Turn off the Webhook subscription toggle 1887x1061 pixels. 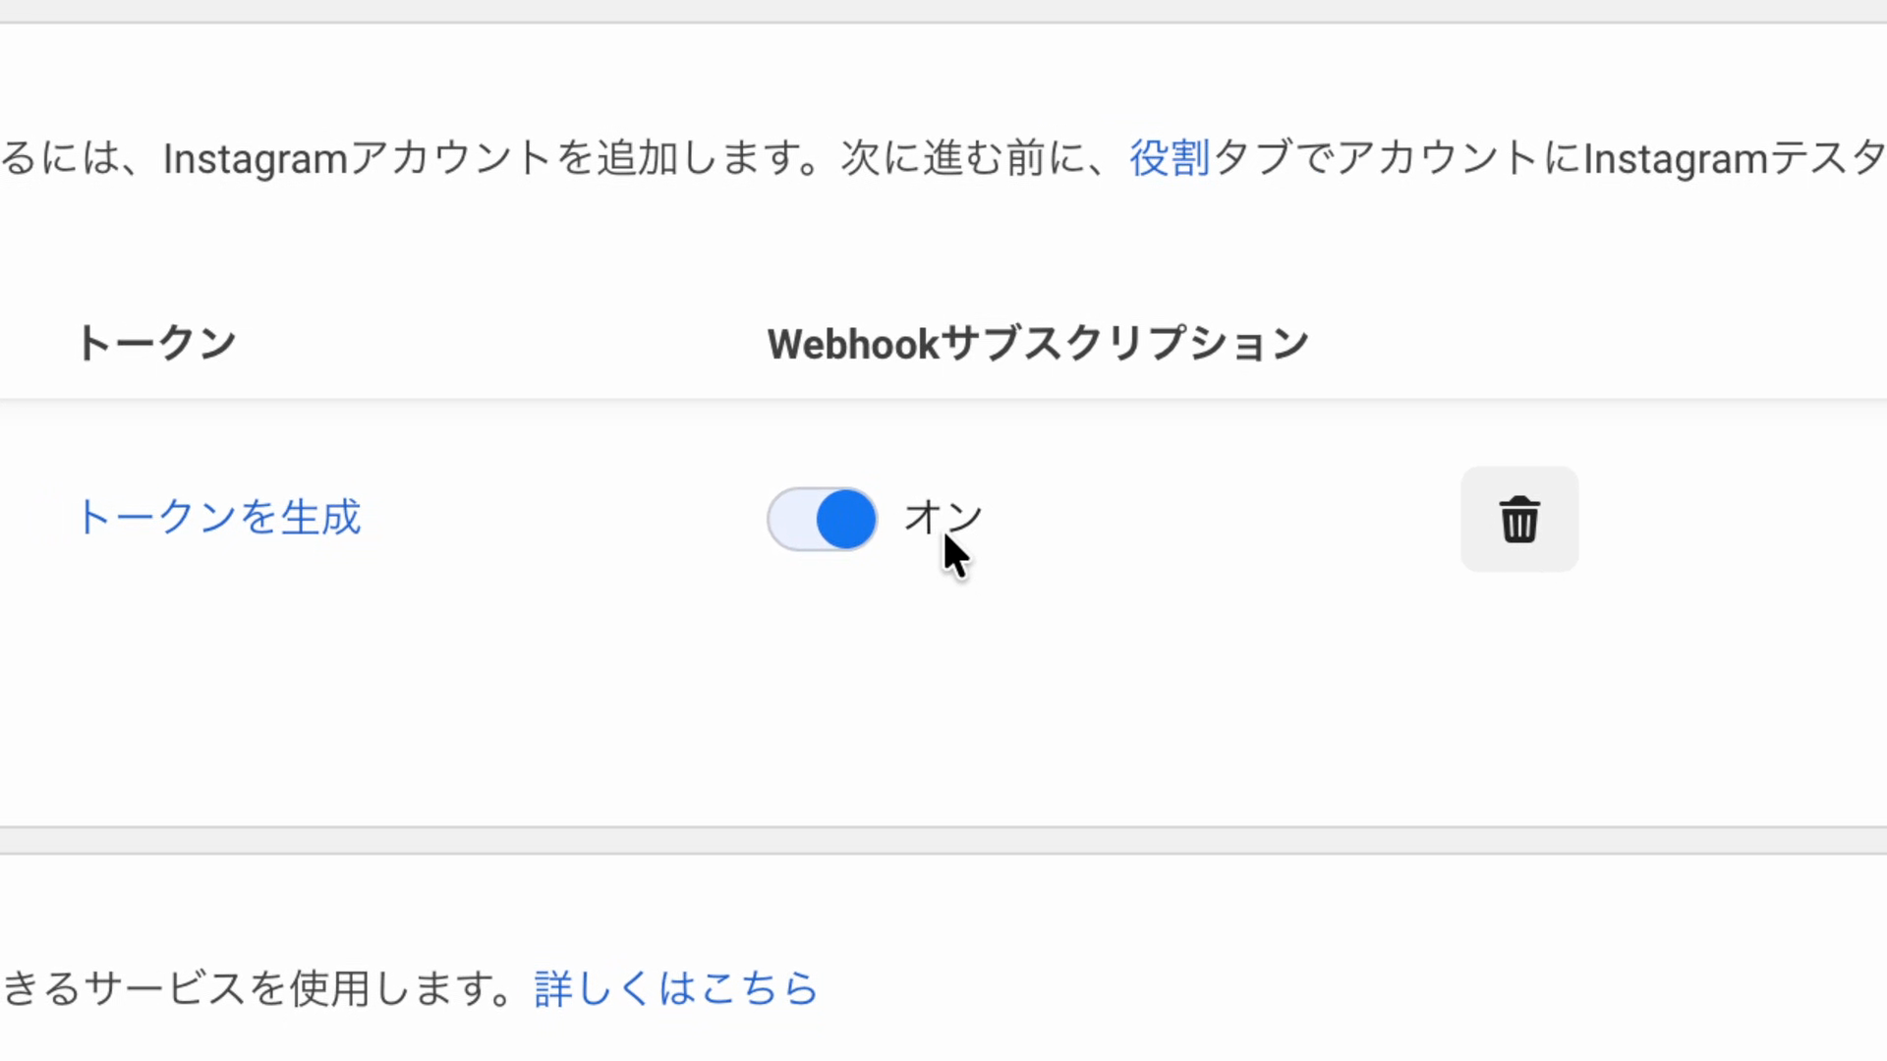[x=823, y=519]
